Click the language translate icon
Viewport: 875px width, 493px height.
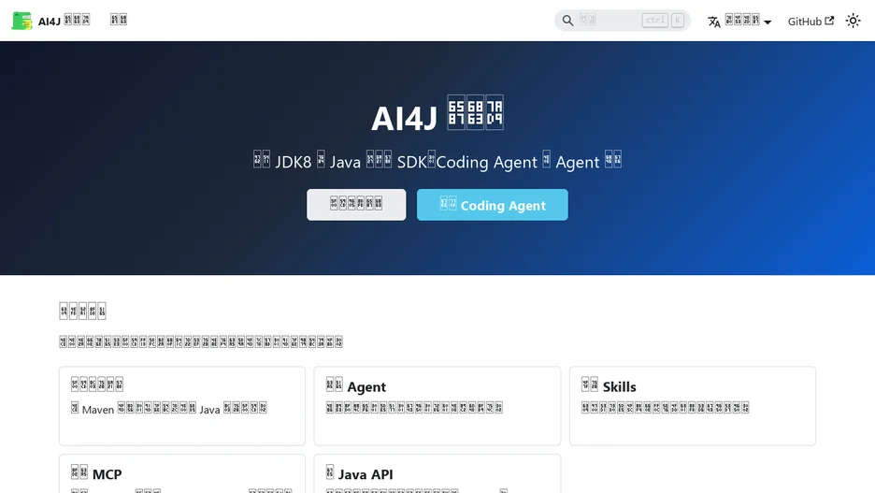coord(713,22)
